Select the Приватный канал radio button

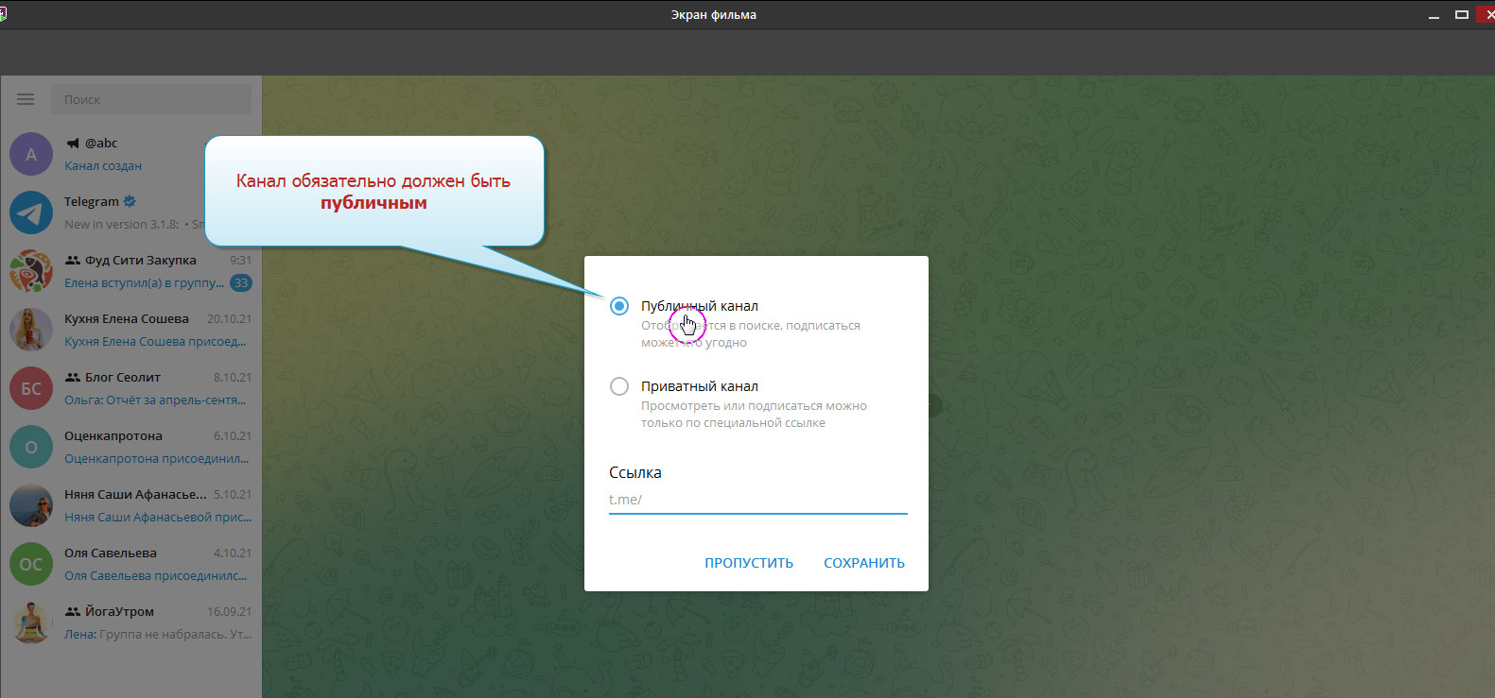[x=619, y=386]
